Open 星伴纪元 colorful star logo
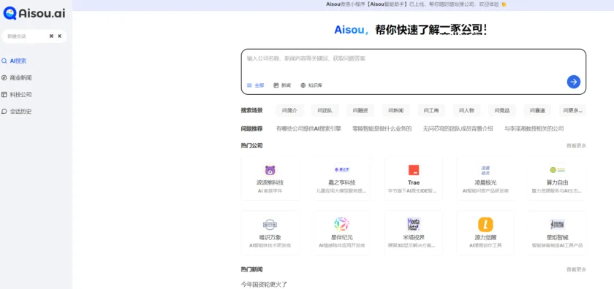Viewport: 614px width, 289px height. point(342,225)
